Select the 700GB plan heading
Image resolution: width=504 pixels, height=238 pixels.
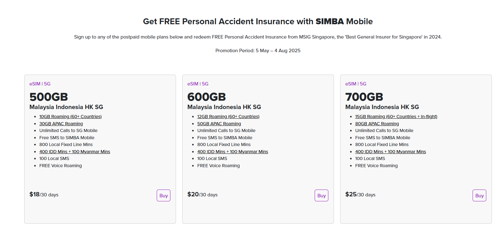pyautogui.click(x=364, y=97)
